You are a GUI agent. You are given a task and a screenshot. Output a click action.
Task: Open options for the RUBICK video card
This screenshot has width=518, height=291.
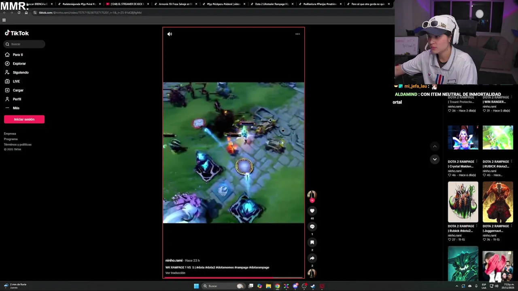511,162
